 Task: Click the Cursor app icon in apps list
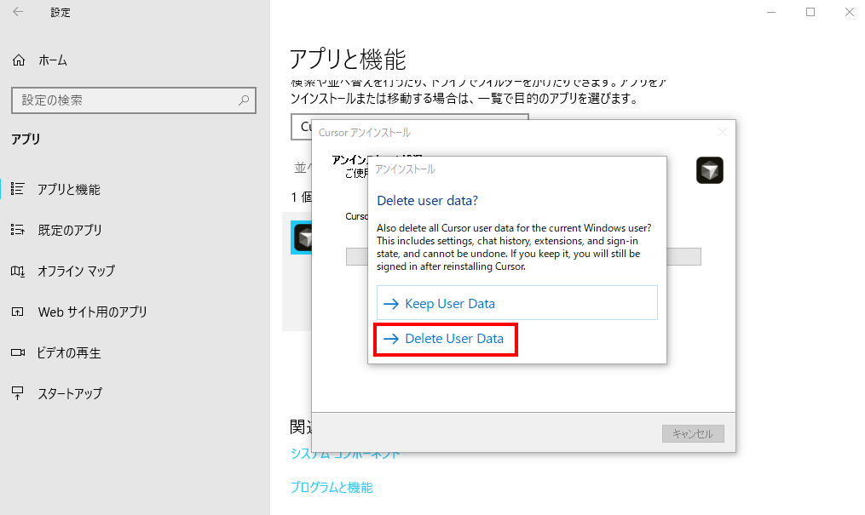point(302,238)
